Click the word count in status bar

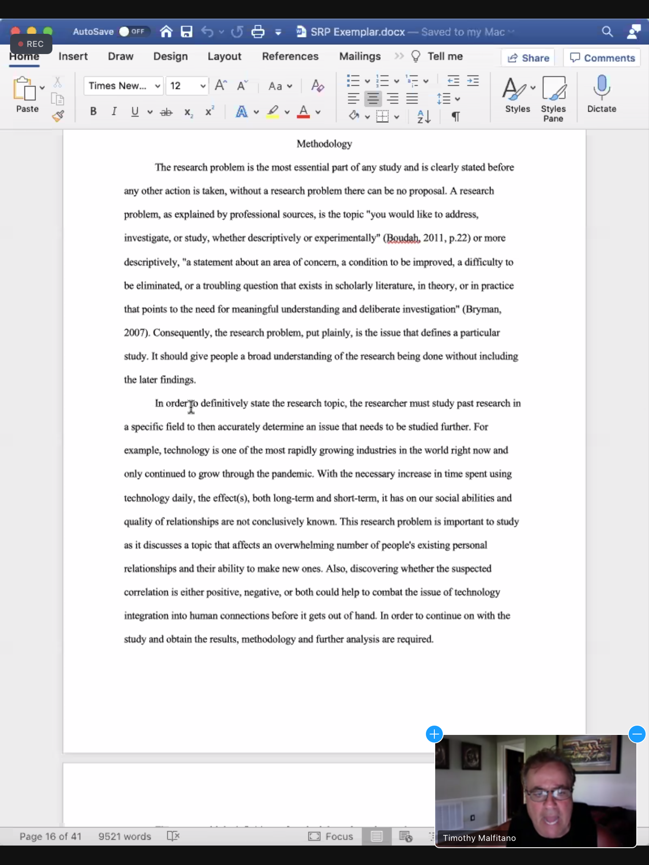click(x=124, y=836)
